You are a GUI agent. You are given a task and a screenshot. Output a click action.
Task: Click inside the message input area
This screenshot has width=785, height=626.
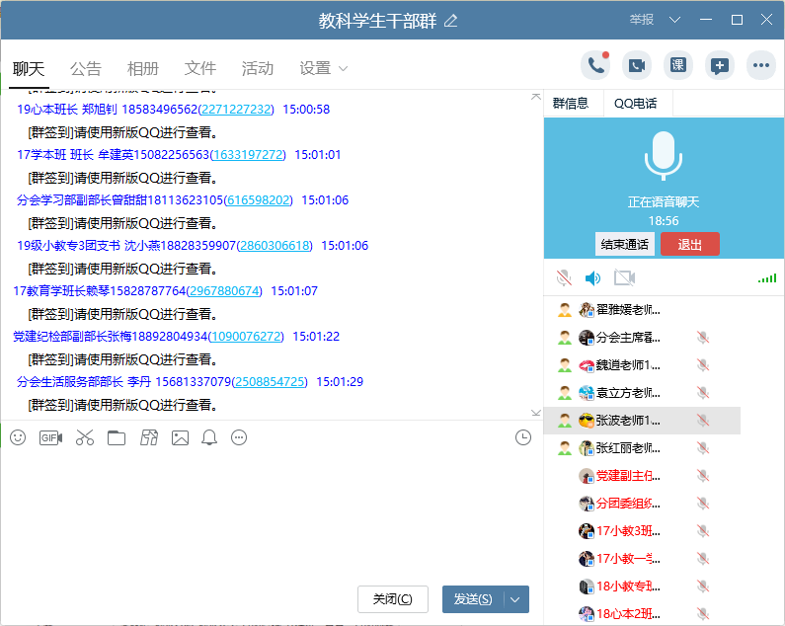tap(267, 513)
